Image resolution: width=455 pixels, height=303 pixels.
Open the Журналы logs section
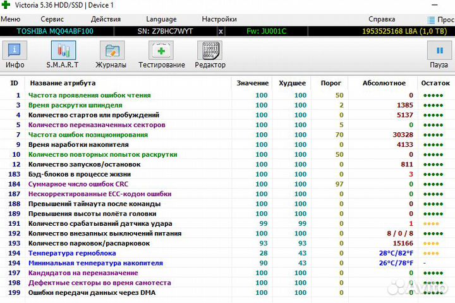(111, 54)
